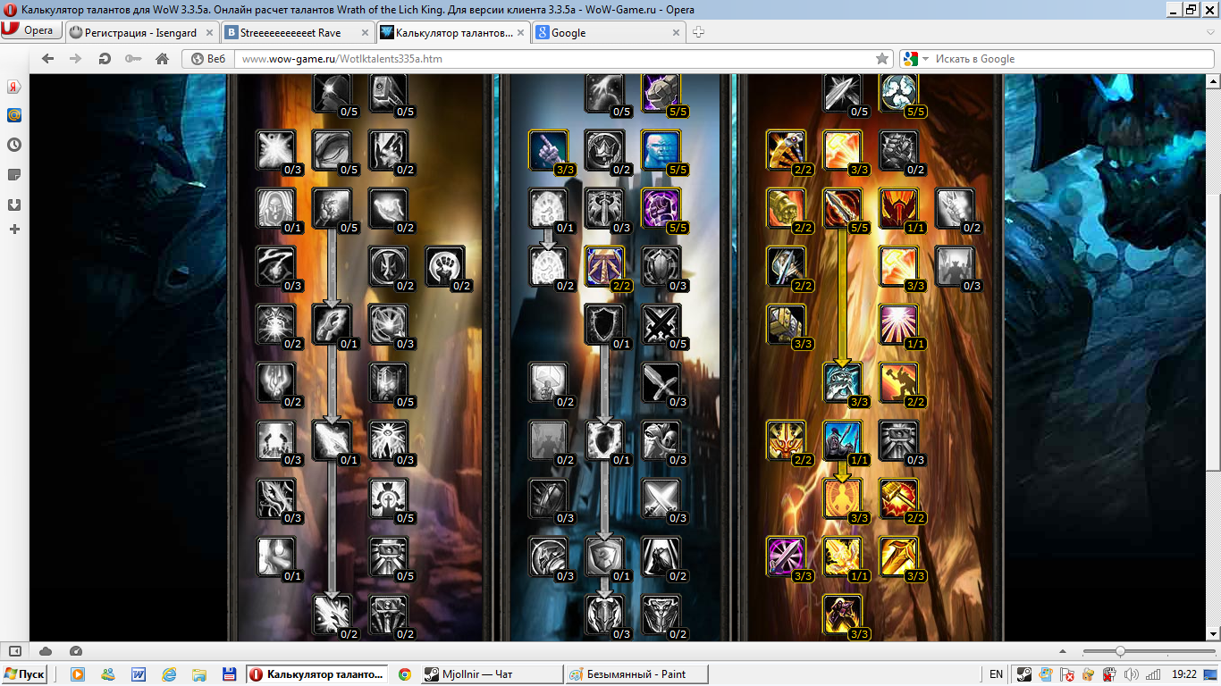This screenshot has width=1221, height=686.
Task: Select Toughness purple talent showing 5/5
Action: [x=661, y=208]
